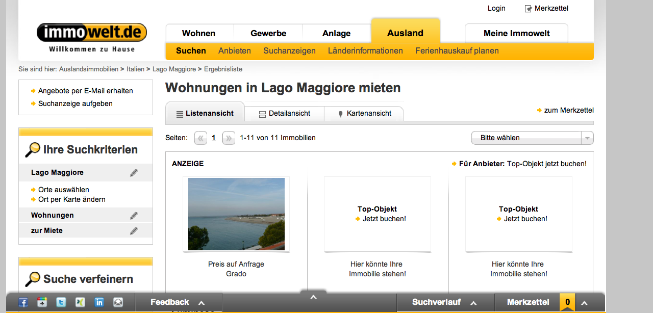Click the Google Plus share icon
This screenshot has height=313, width=653.
pos(42,302)
